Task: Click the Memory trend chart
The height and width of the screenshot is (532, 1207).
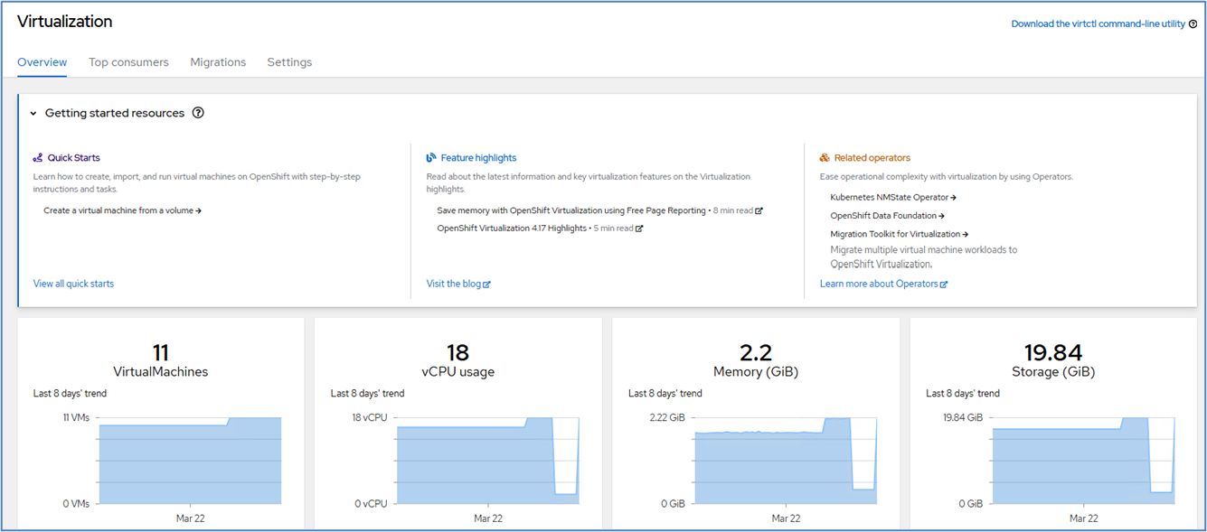Action: coord(785,461)
